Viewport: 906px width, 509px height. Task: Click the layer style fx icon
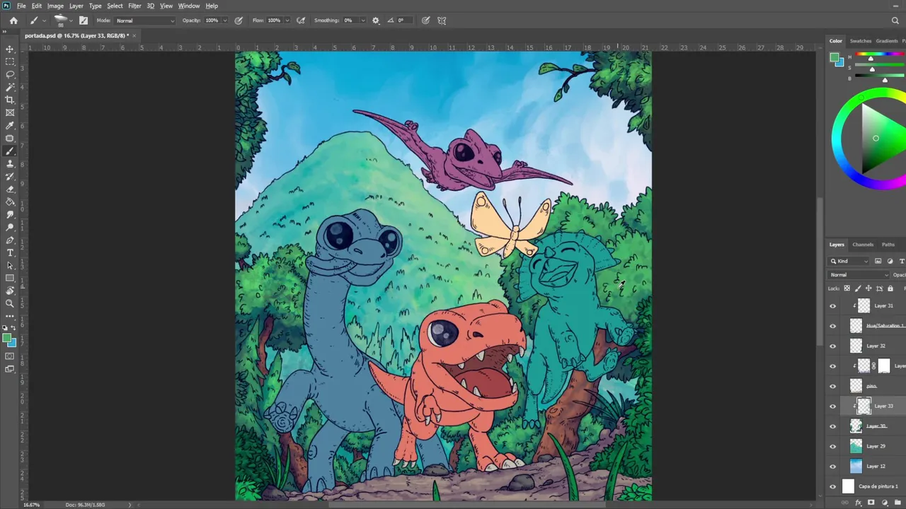(859, 503)
